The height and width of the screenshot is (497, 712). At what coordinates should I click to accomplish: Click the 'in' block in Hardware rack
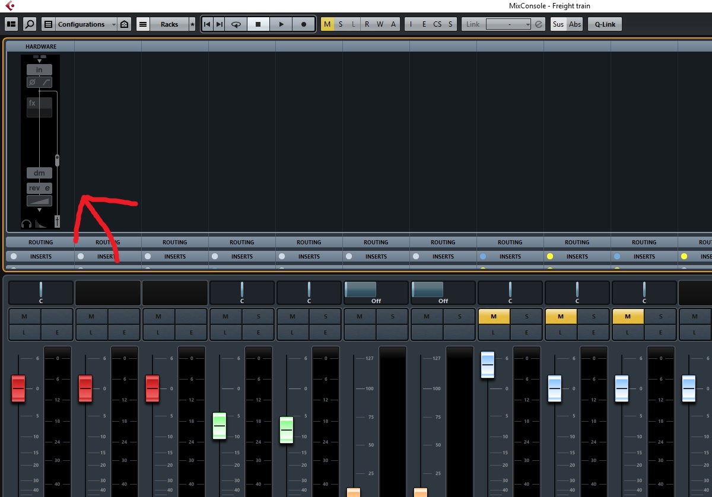39,70
